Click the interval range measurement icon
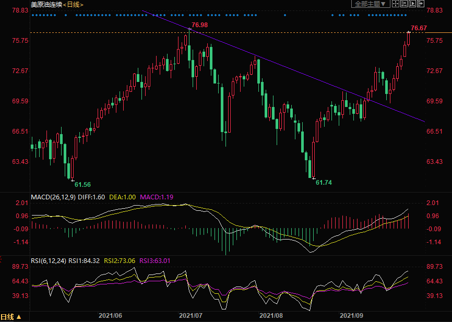Viewport: 452px width, 322px height. click(x=403, y=4)
